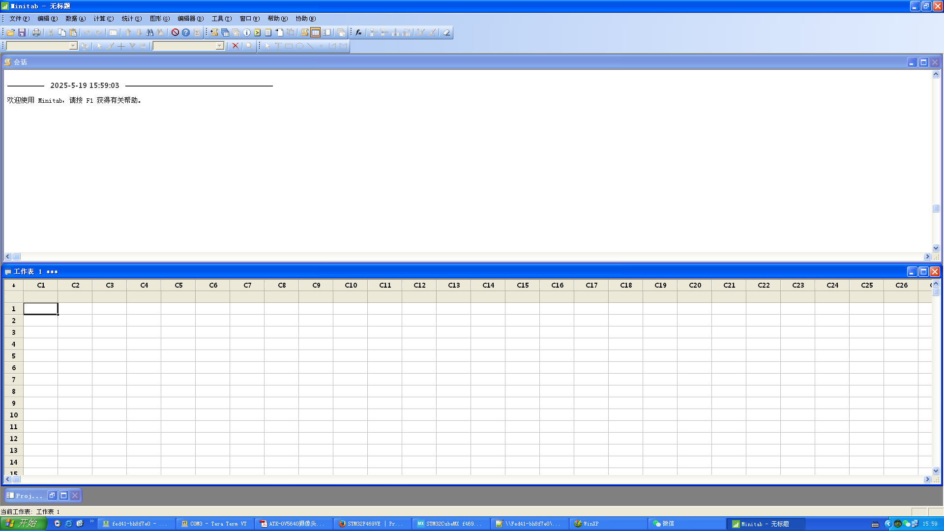The width and height of the screenshot is (944, 531).
Task: Open the 图形(G) menu
Action: pos(159,19)
